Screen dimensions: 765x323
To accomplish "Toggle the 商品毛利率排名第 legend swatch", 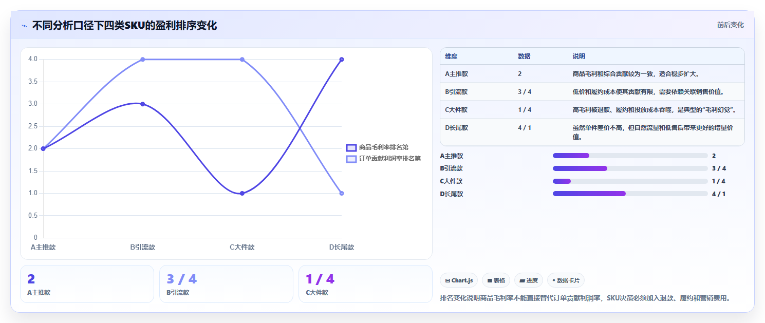I will point(351,148).
